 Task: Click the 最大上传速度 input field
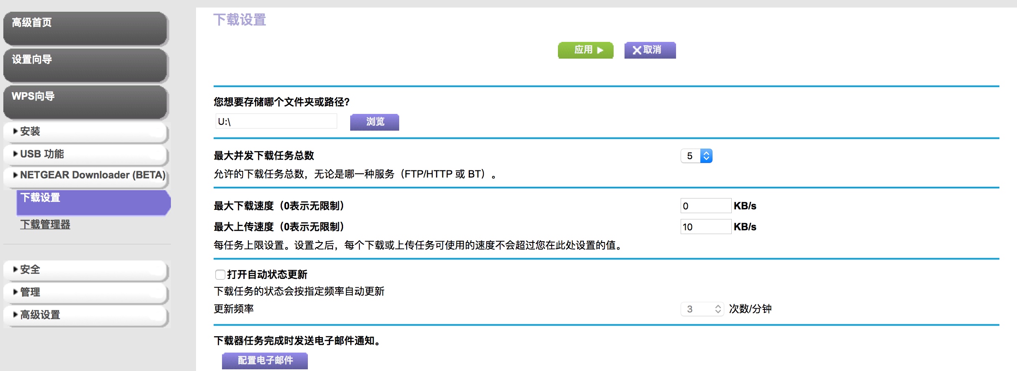tap(706, 227)
